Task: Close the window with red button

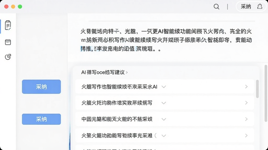Action: pyautogui.click(x=6, y=7)
